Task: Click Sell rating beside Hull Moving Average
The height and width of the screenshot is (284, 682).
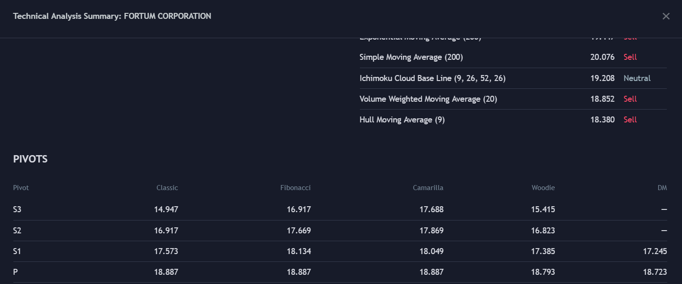Action: (630, 120)
